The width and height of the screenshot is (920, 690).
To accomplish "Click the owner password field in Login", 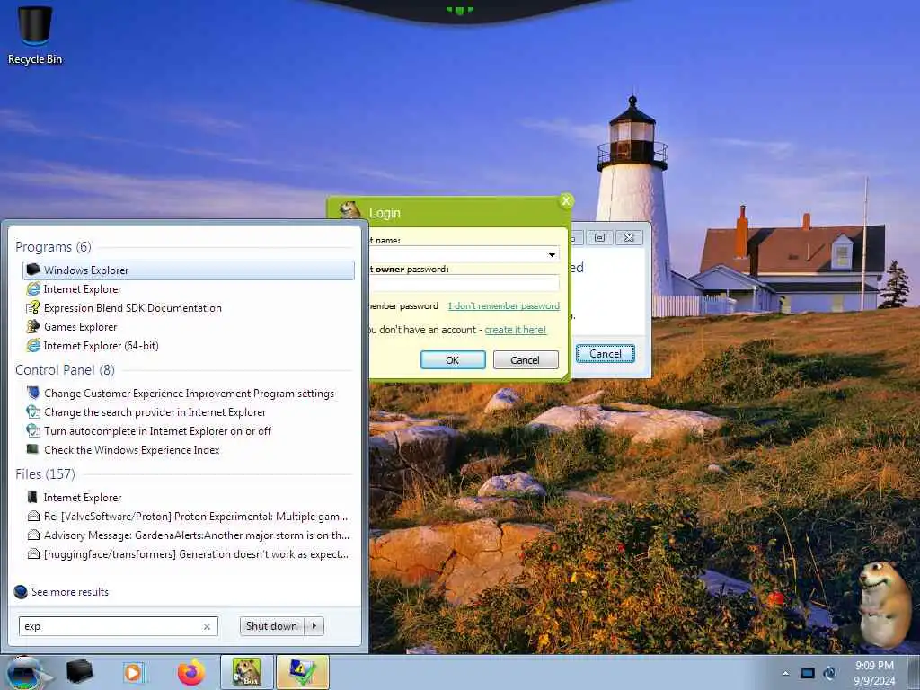I will pos(464,284).
